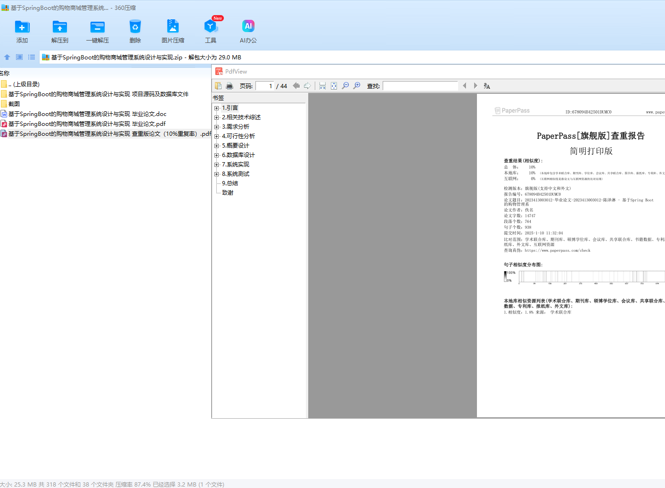Image resolution: width=665 pixels, height=488 pixels.
Task: Find next search match arrow
Action: (x=476, y=86)
